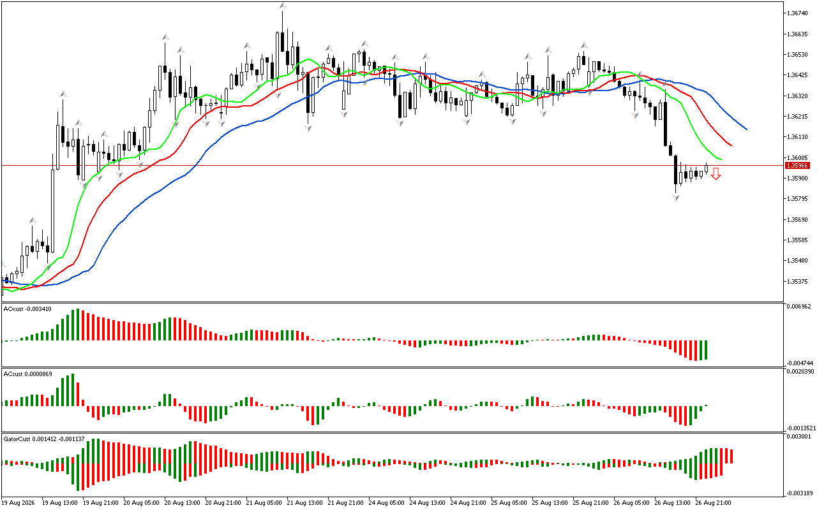Click the 24 Aug 13:00 time label
Viewport: 817px width, 510px height.
pyautogui.click(x=428, y=503)
